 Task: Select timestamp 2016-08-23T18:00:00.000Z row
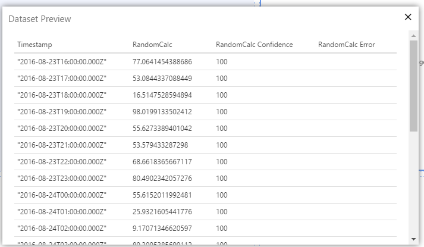coord(62,95)
